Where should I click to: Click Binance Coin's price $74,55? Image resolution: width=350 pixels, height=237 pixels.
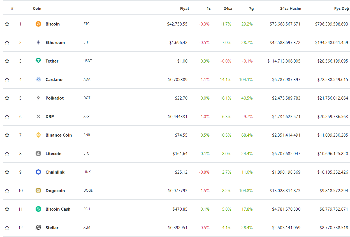click(181, 135)
